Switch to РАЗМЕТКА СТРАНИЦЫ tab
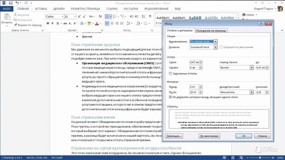Screen dimensions: 285x160 pos(85,9)
